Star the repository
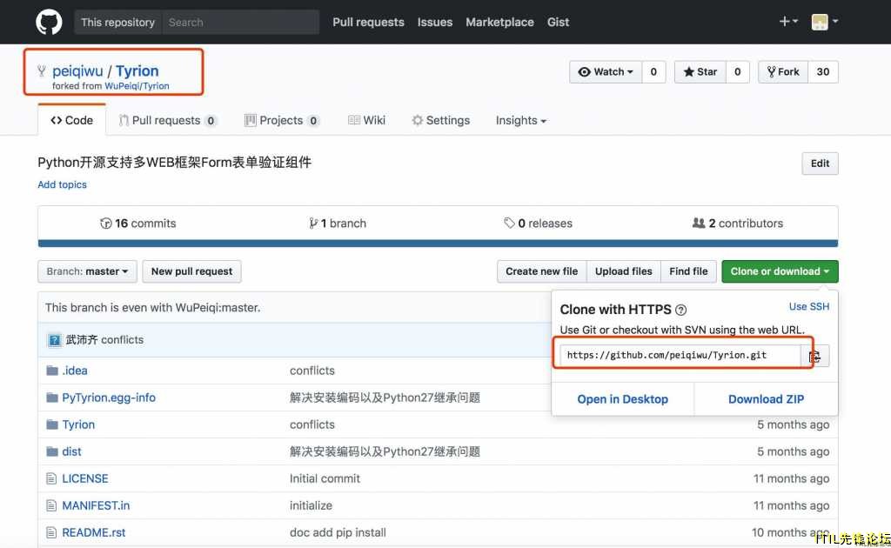 click(700, 72)
